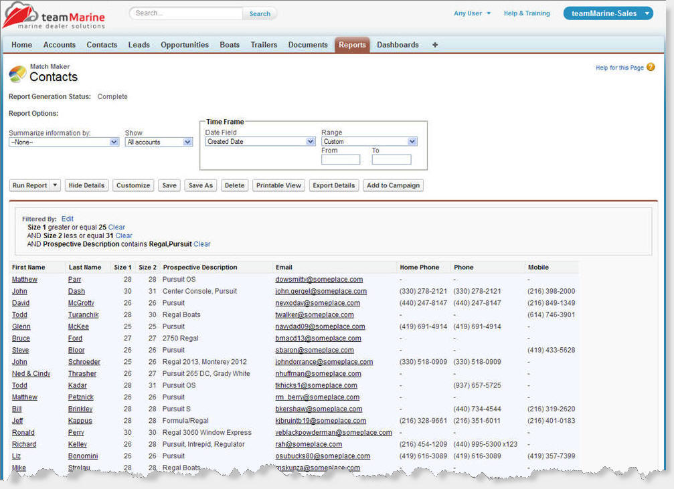This screenshot has height=489, width=674.
Task: Expand the Run Report dropdown arrow
Action: [x=56, y=185]
